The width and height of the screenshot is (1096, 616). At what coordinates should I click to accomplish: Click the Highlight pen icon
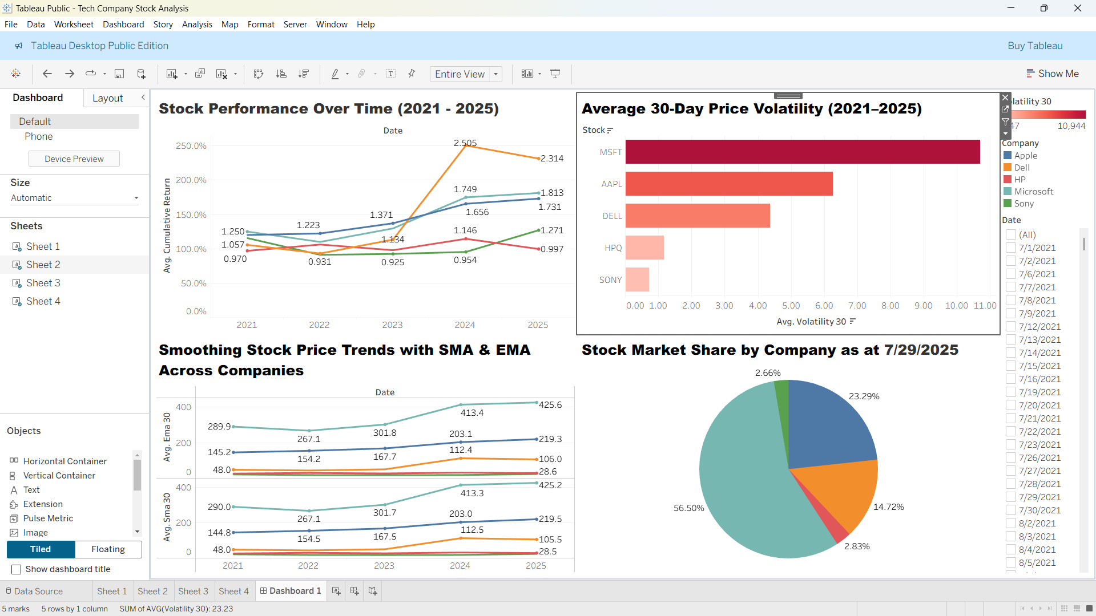[335, 74]
